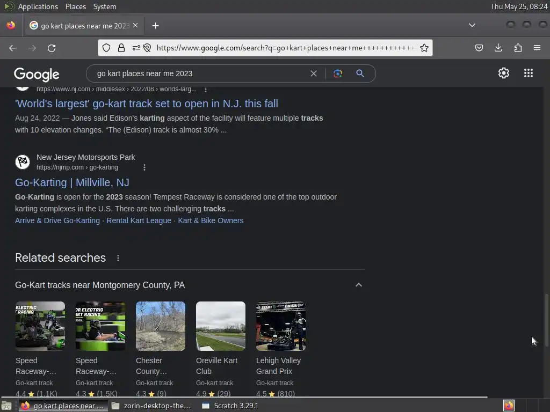This screenshot has height=412, width=550.
Task: Open the Firefox hamburger menu
Action: 537,48
